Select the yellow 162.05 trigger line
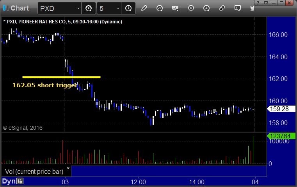The height and width of the screenshot is (187, 297). click(x=61, y=77)
